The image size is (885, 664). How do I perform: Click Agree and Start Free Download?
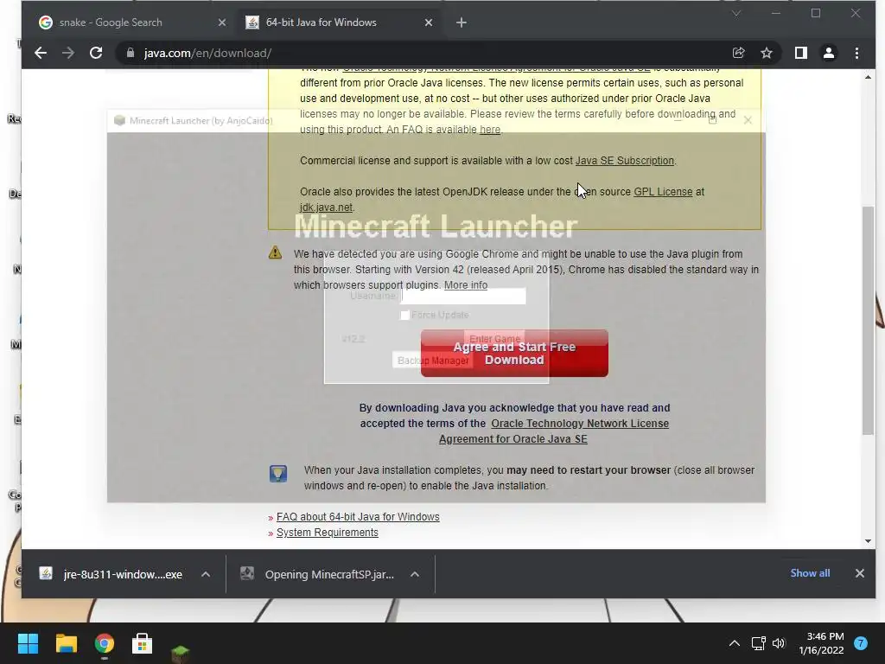(x=514, y=354)
